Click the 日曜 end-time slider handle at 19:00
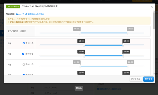 tap(123, 45)
